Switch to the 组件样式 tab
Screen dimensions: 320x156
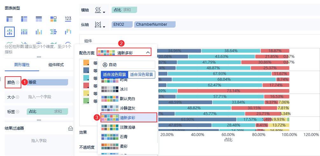tap(56, 65)
